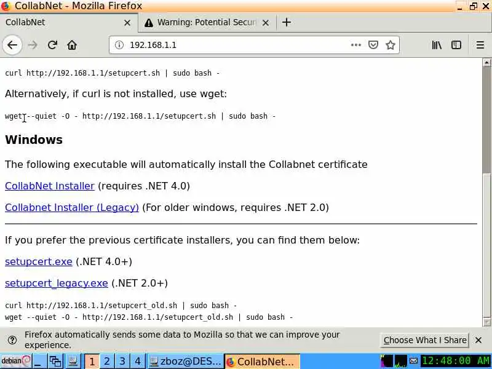The height and width of the screenshot is (369, 492).
Task: Activate the CollabNet Firefox taskbar entry
Action: [263, 361]
